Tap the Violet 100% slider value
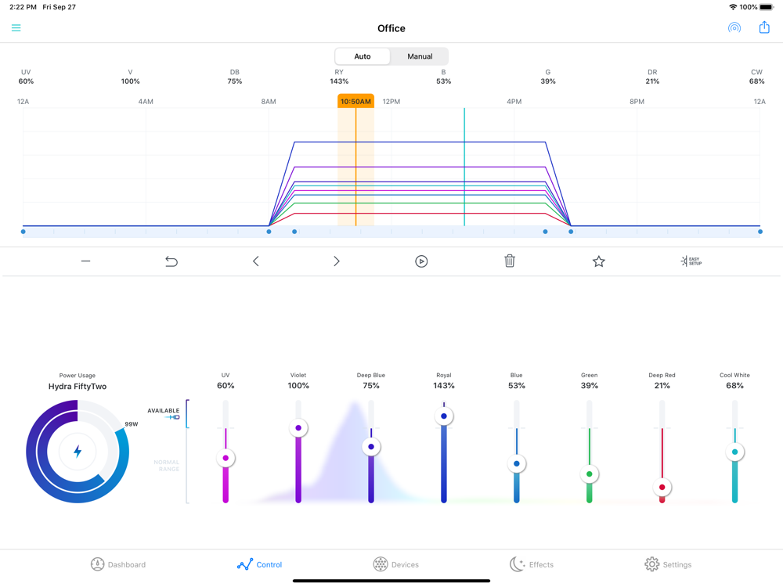Screen dimensions: 783x587 coord(298,386)
